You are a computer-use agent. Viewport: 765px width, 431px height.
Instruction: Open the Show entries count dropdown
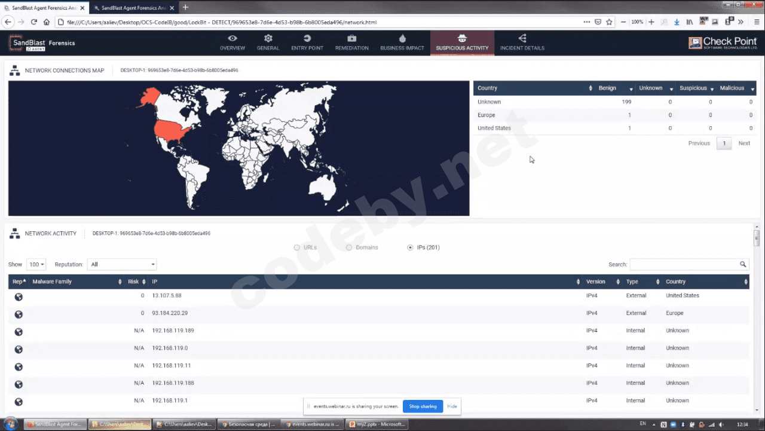(x=36, y=264)
